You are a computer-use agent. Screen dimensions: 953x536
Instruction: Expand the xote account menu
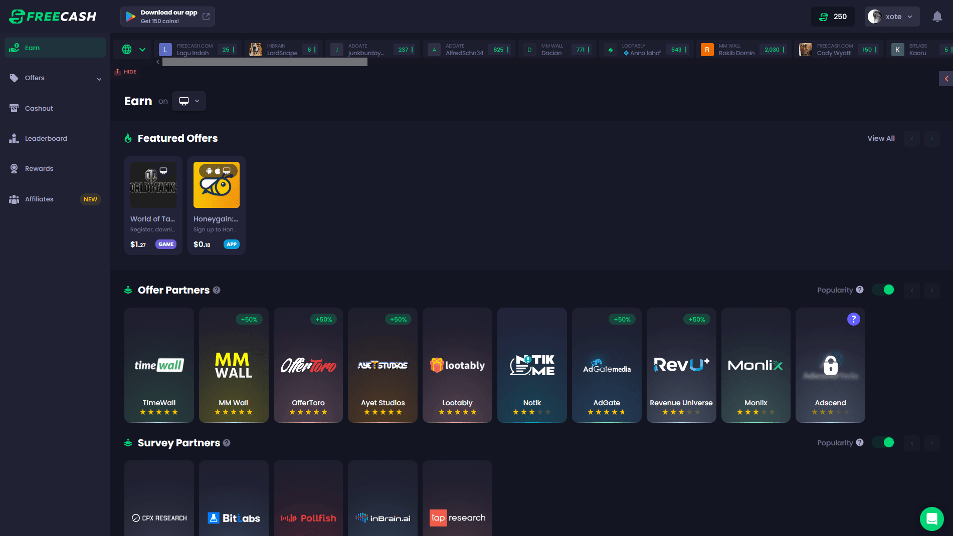892,16
